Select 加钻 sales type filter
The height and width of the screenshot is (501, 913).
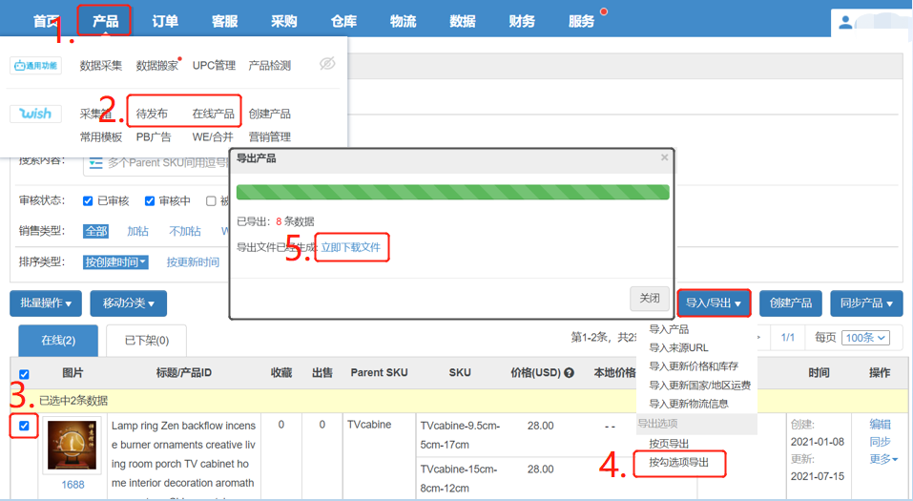(138, 231)
